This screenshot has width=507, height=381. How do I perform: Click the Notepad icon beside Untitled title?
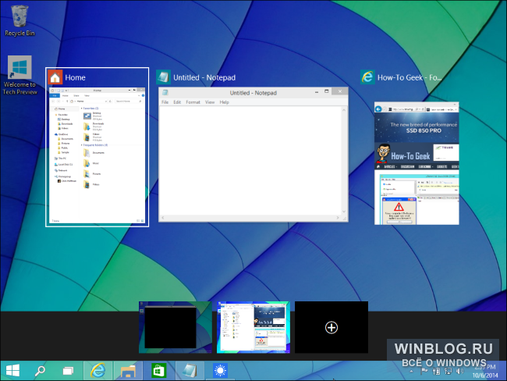tap(163, 77)
